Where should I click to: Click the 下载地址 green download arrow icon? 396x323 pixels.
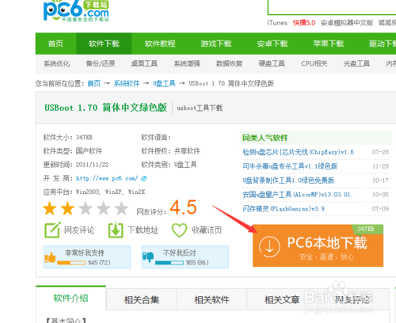tap(116, 230)
